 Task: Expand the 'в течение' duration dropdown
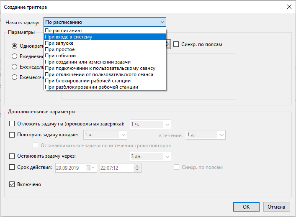[x=221, y=135]
